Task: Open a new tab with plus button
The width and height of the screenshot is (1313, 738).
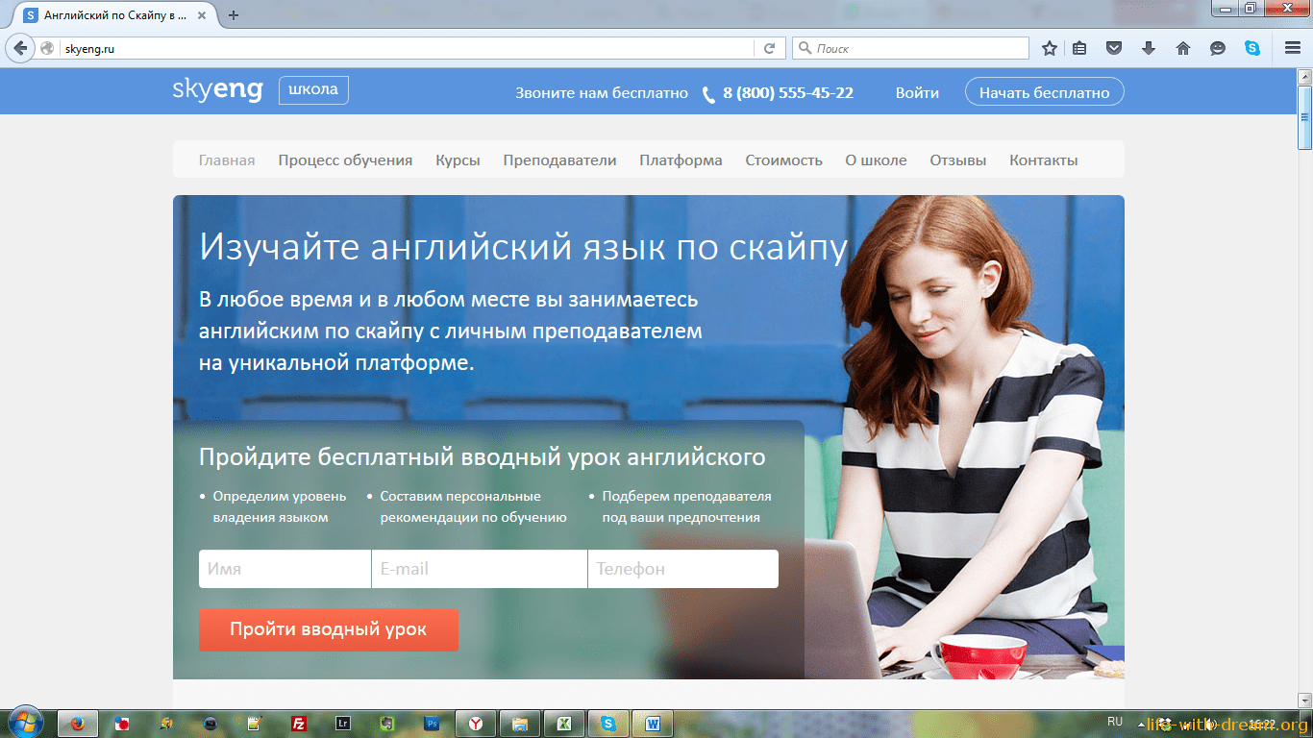Action: 234,14
